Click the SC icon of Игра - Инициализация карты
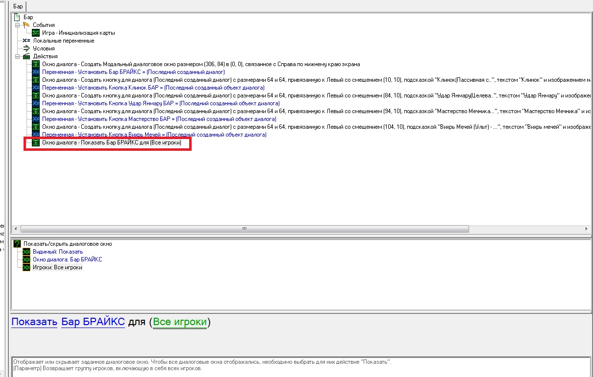The height and width of the screenshot is (377, 593). pyautogui.click(x=36, y=33)
